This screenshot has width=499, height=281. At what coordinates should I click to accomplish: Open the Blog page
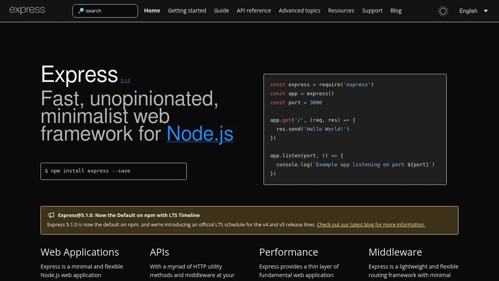coord(396,11)
